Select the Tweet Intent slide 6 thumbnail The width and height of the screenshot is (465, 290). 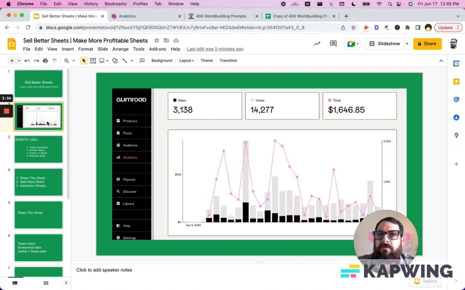[x=39, y=248]
